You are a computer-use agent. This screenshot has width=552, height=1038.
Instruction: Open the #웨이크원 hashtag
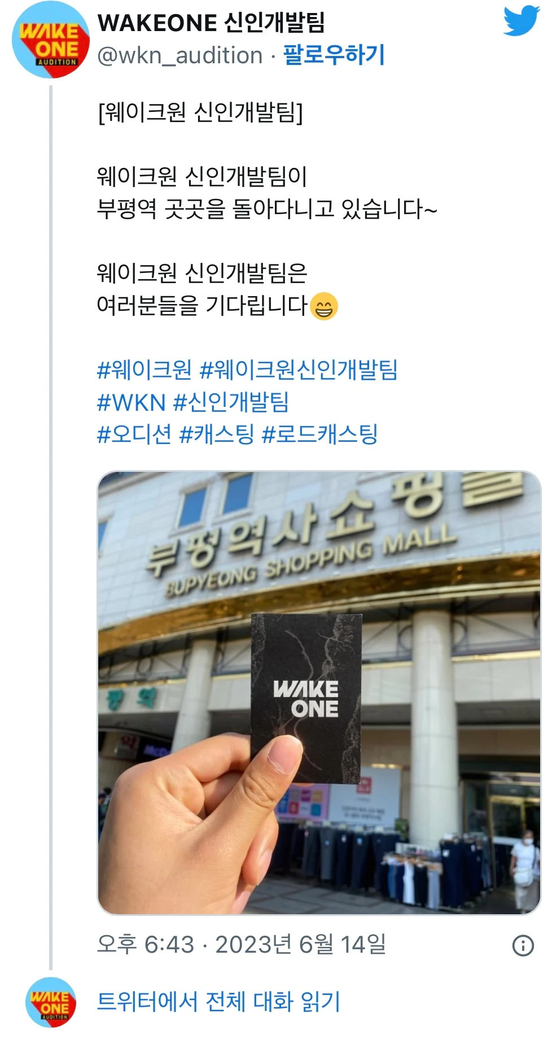(144, 370)
